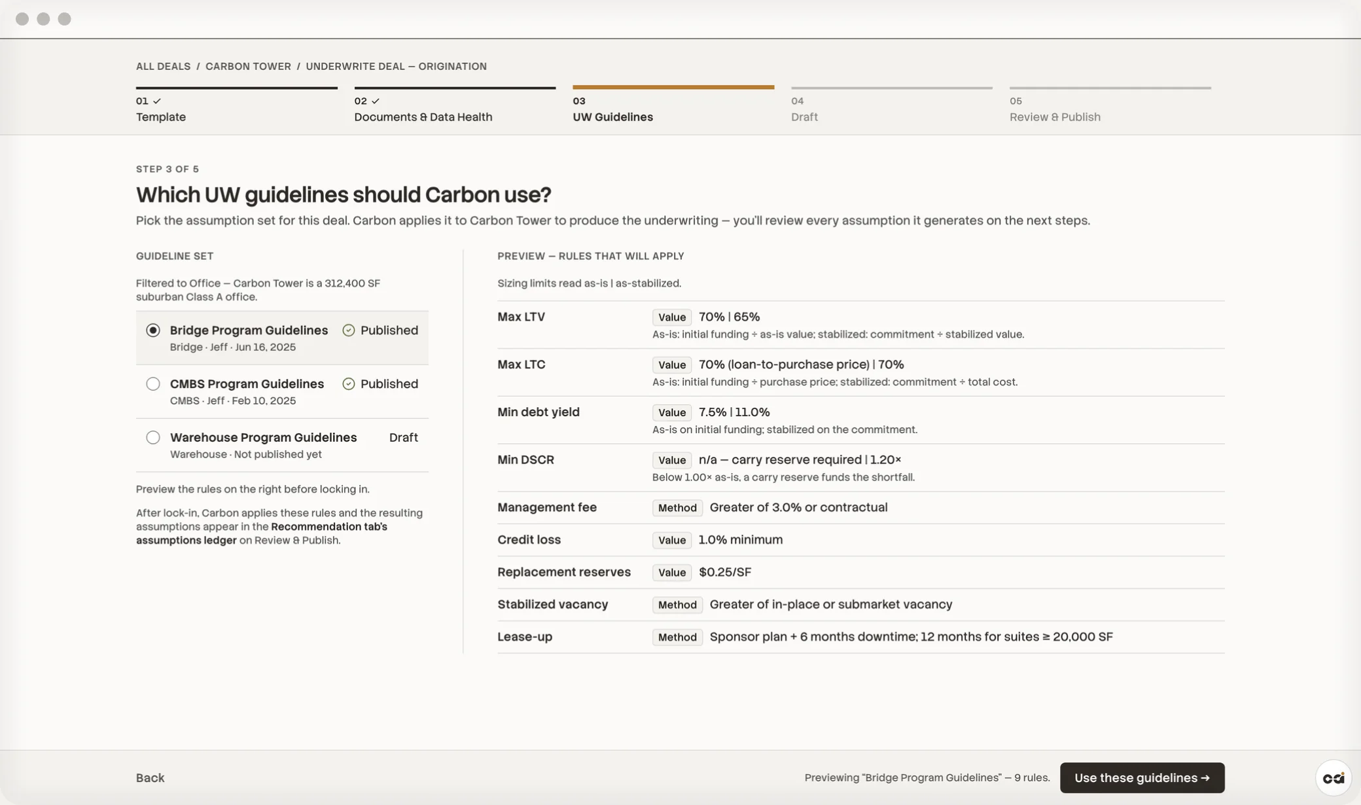This screenshot has width=1361, height=805.
Task: Click the Replacement reserves Value tag
Action: [x=672, y=573]
